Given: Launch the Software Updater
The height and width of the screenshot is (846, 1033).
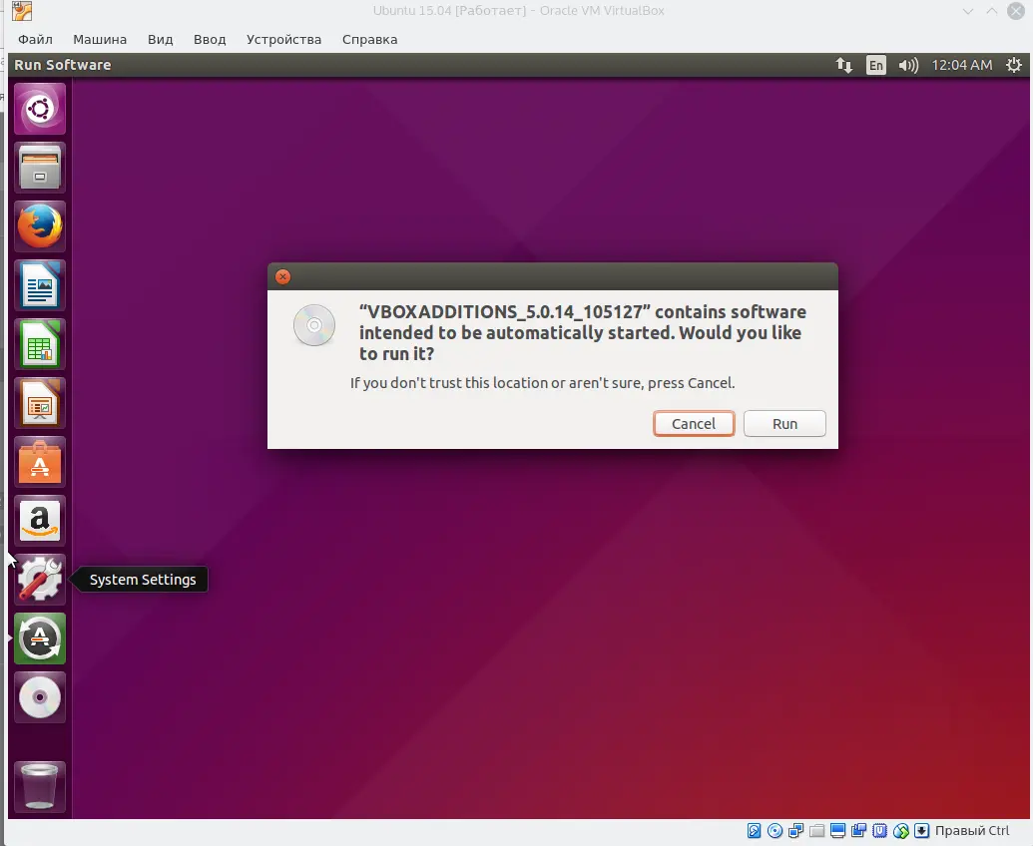Looking at the screenshot, I should pyautogui.click(x=40, y=638).
